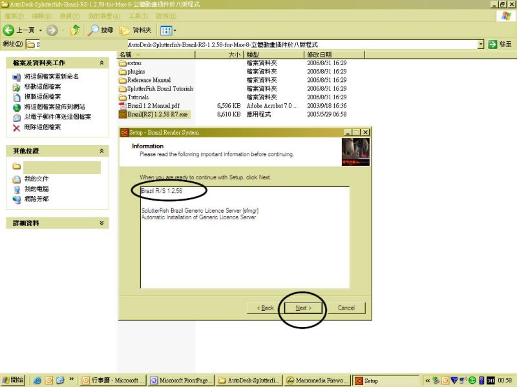Screen dimensions: 517x387
Task: Select the Reference Manual folder icon
Action: [123, 80]
